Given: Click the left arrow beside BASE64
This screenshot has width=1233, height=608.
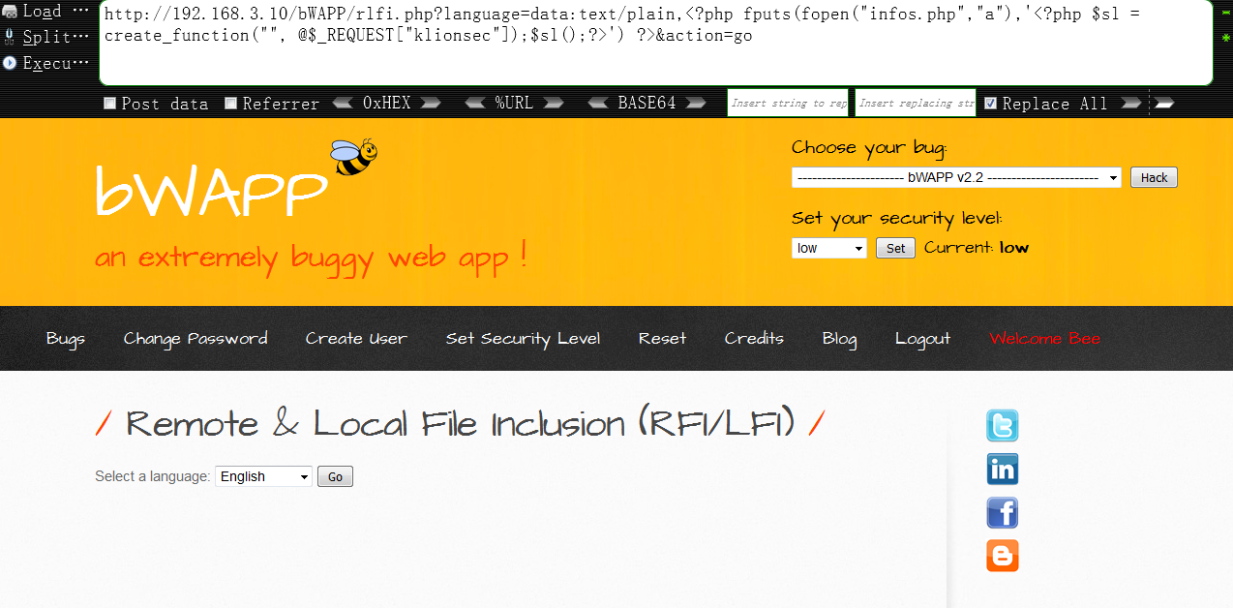Looking at the screenshot, I should pyautogui.click(x=599, y=103).
